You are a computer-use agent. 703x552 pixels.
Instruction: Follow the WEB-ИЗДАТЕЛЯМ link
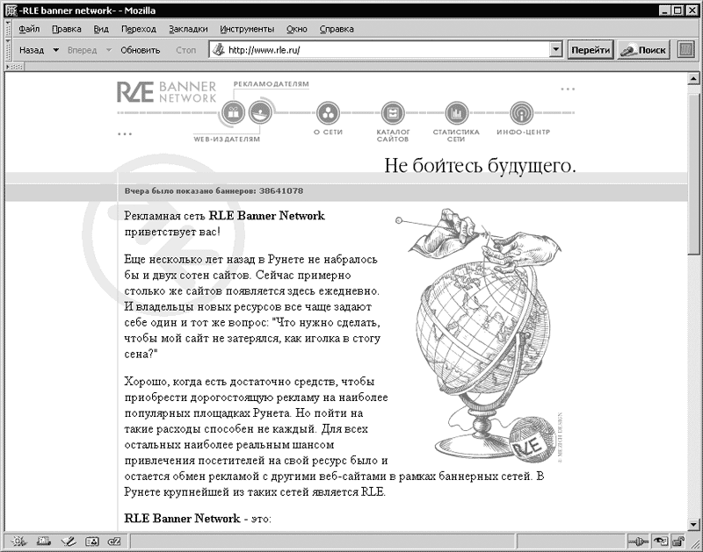[227, 140]
